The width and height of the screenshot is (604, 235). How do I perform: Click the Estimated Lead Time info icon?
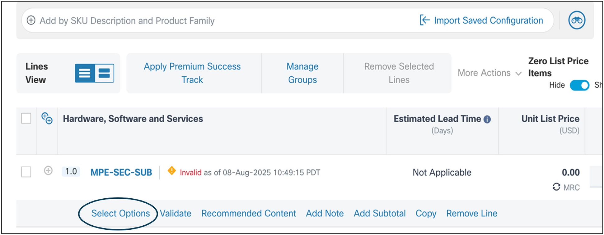487,119
